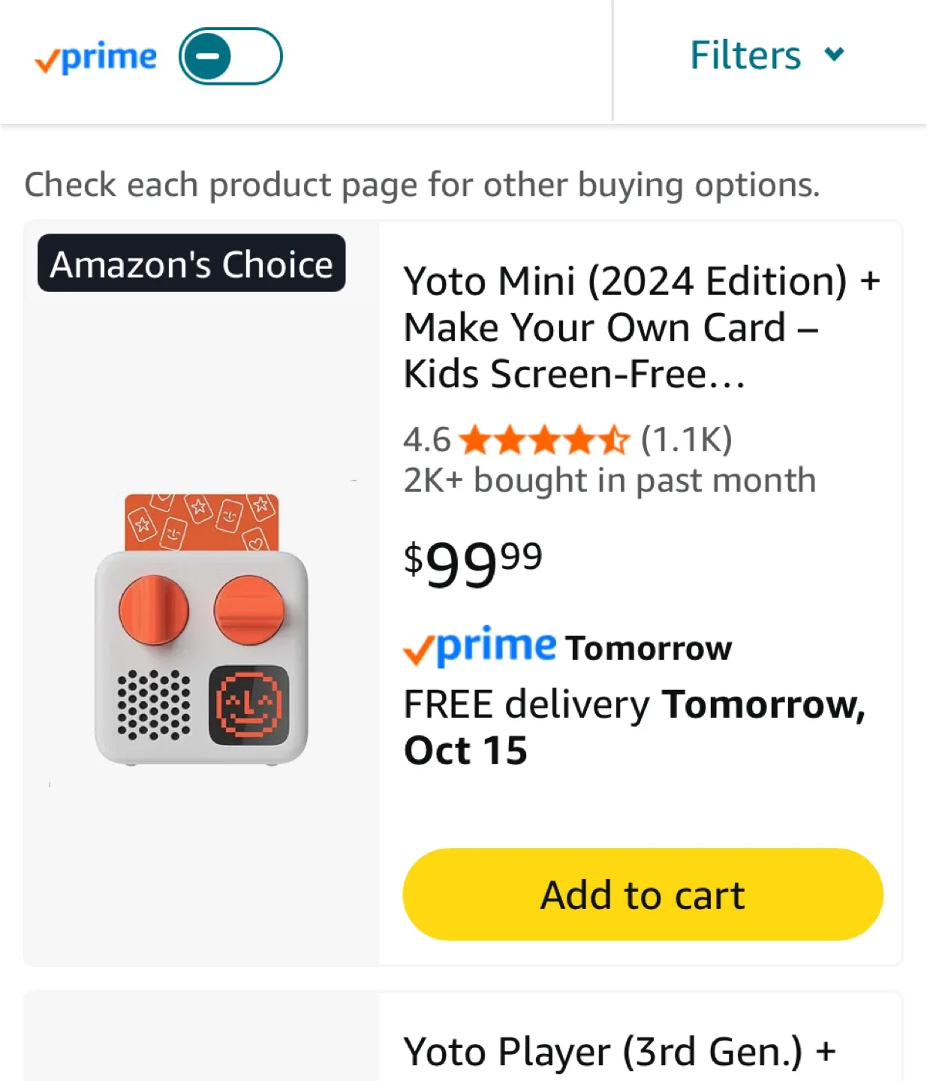The image size is (927, 1081).
Task: Click the smiley pixel display on Yoto Mini
Action: [x=248, y=704]
